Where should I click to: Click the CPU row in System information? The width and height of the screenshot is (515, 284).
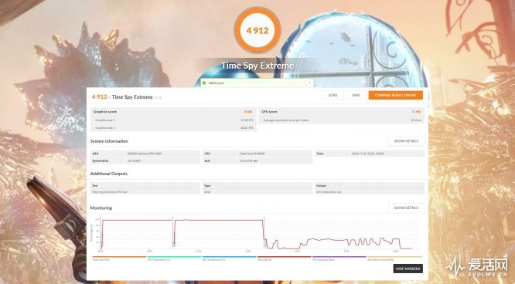[257, 154]
